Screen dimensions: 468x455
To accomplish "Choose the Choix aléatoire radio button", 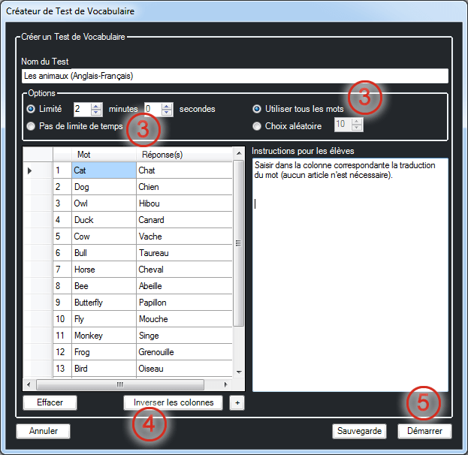I will tap(258, 126).
